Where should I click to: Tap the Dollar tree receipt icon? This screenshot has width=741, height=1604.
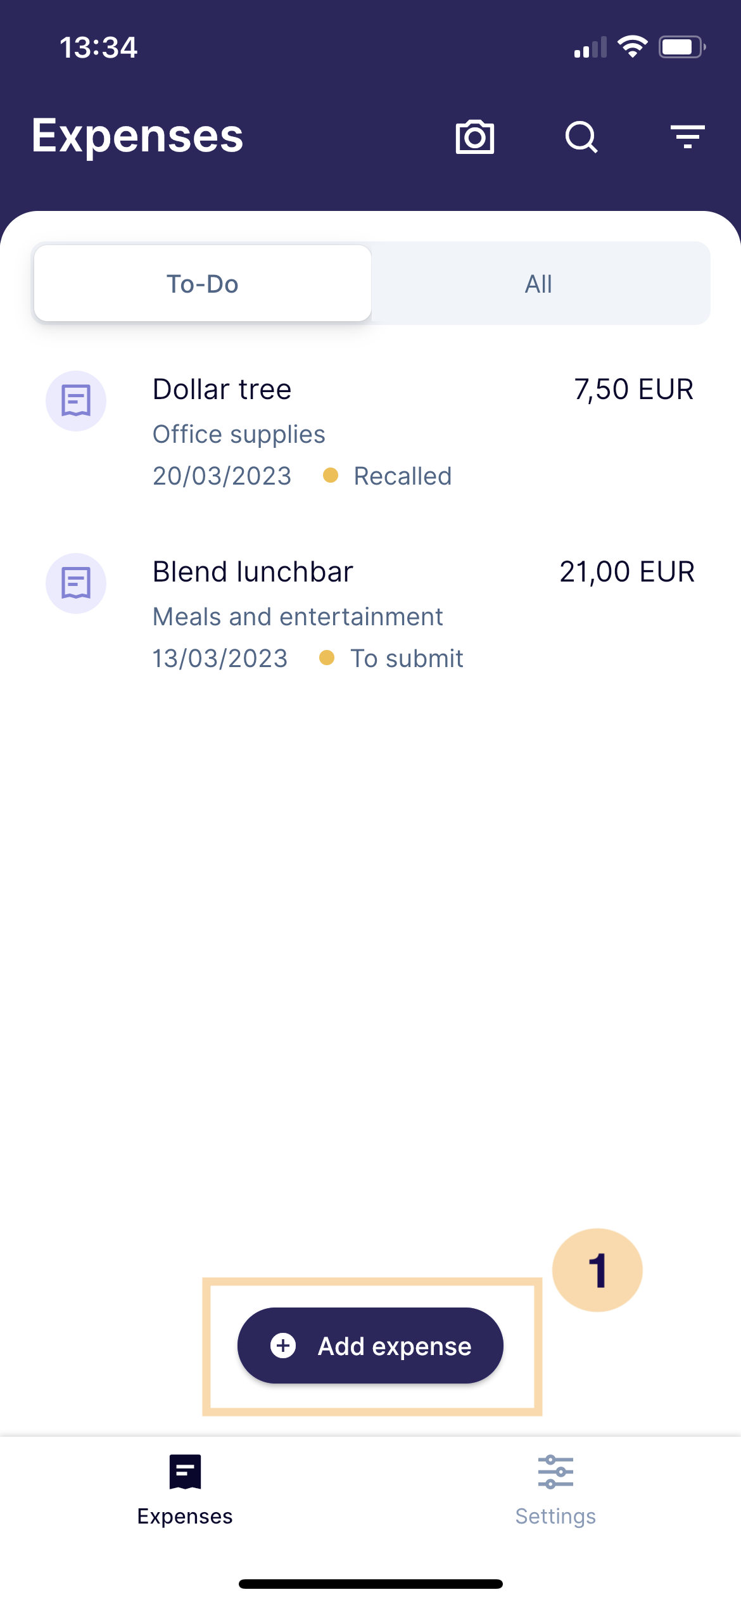[x=76, y=401]
